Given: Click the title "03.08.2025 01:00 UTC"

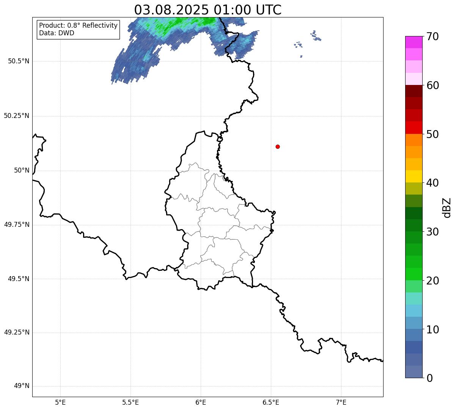Looking at the screenshot, I should coord(208,10).
